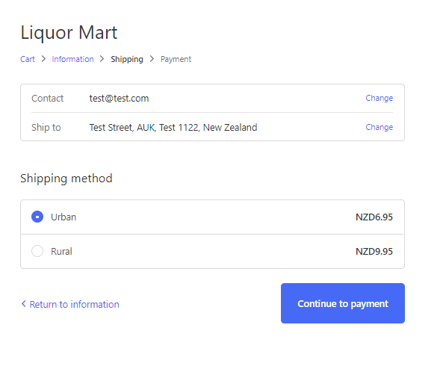Click the chevron between Cart and Information
The height and width of the screenshot is (375, 443).
pyautogui.click(x=43, y=59)
